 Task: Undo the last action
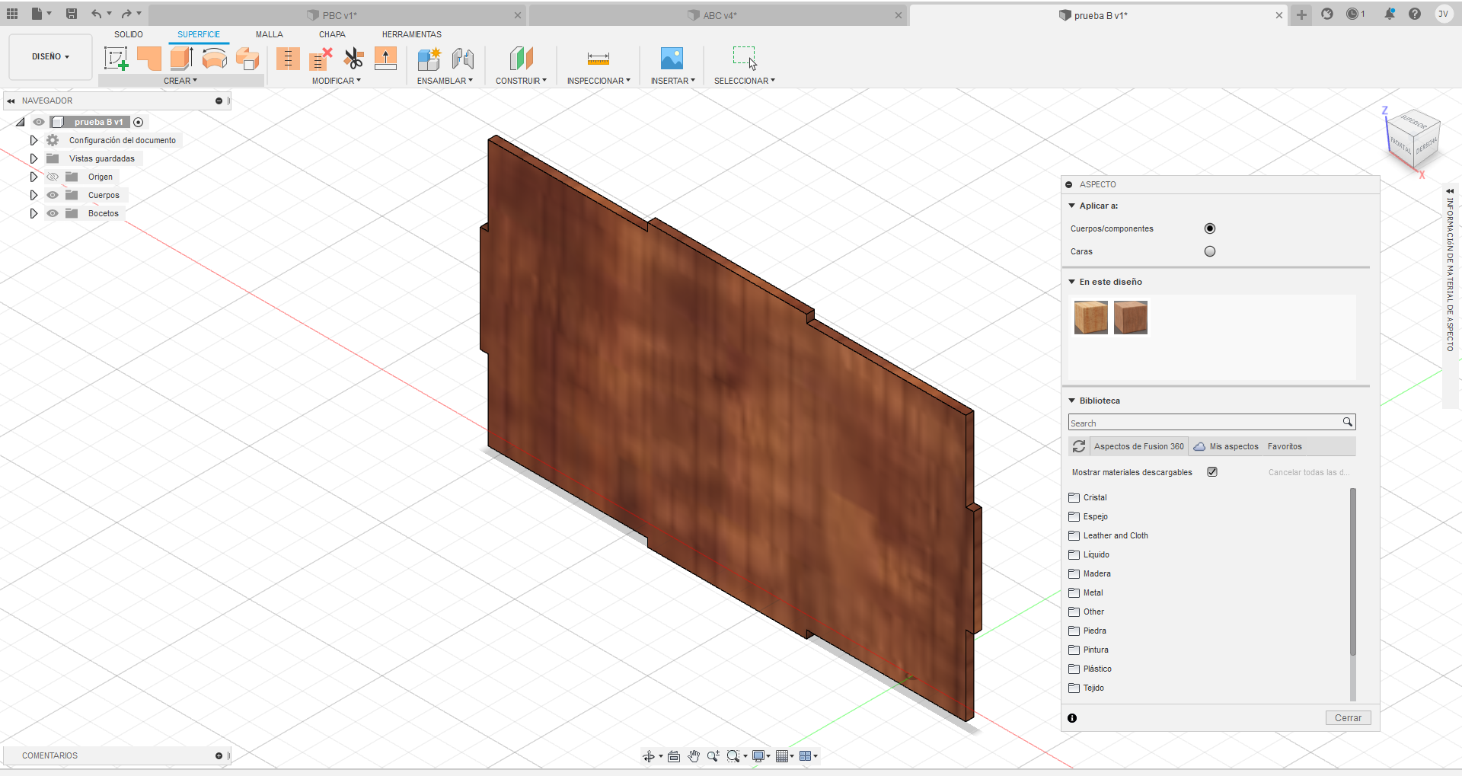click(x=96, y=14)
